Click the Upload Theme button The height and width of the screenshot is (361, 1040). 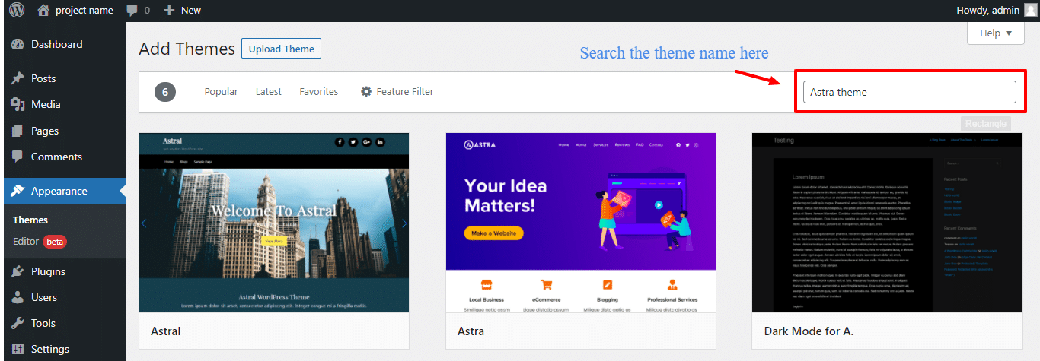(281, 49)
